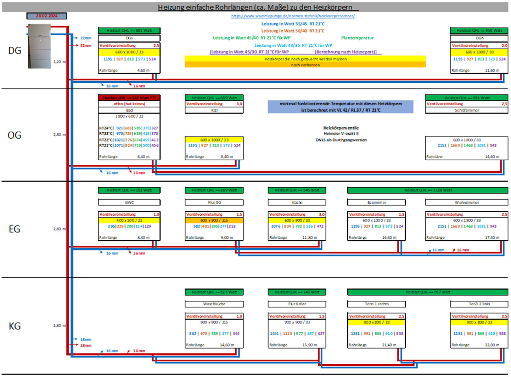Image resolution: width=511 pixels, height=377 pixels.
Task: Select the 'Heizkörperventile' heading text
Action: [341, 128]
